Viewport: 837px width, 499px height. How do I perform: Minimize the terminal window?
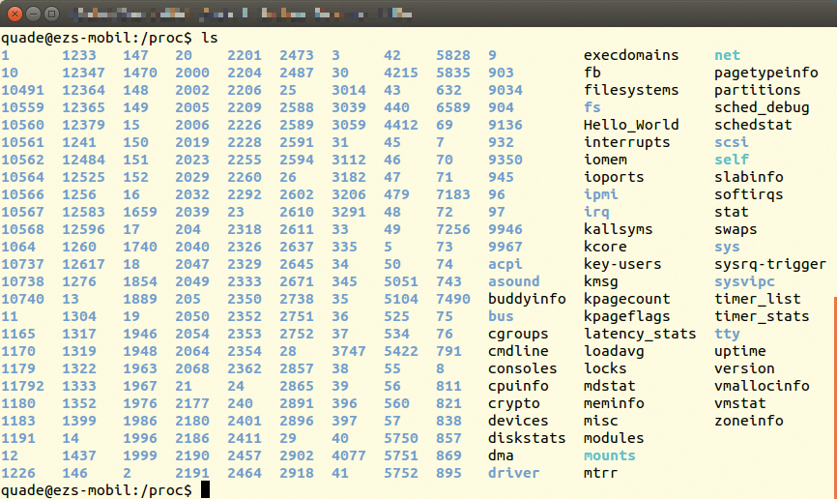click(32, 15)
